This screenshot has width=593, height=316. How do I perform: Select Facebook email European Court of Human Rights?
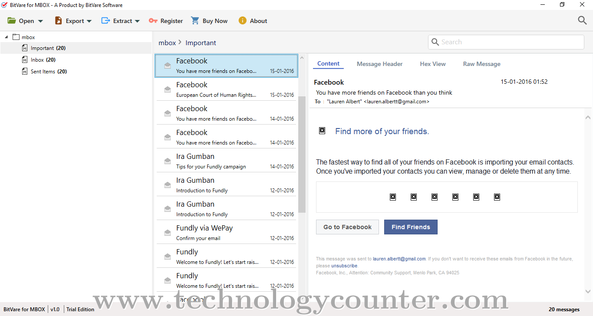click(226, 89)
